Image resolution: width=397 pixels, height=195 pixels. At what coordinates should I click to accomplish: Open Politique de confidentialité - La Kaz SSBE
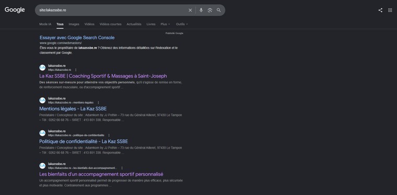(x=84, y=141)
